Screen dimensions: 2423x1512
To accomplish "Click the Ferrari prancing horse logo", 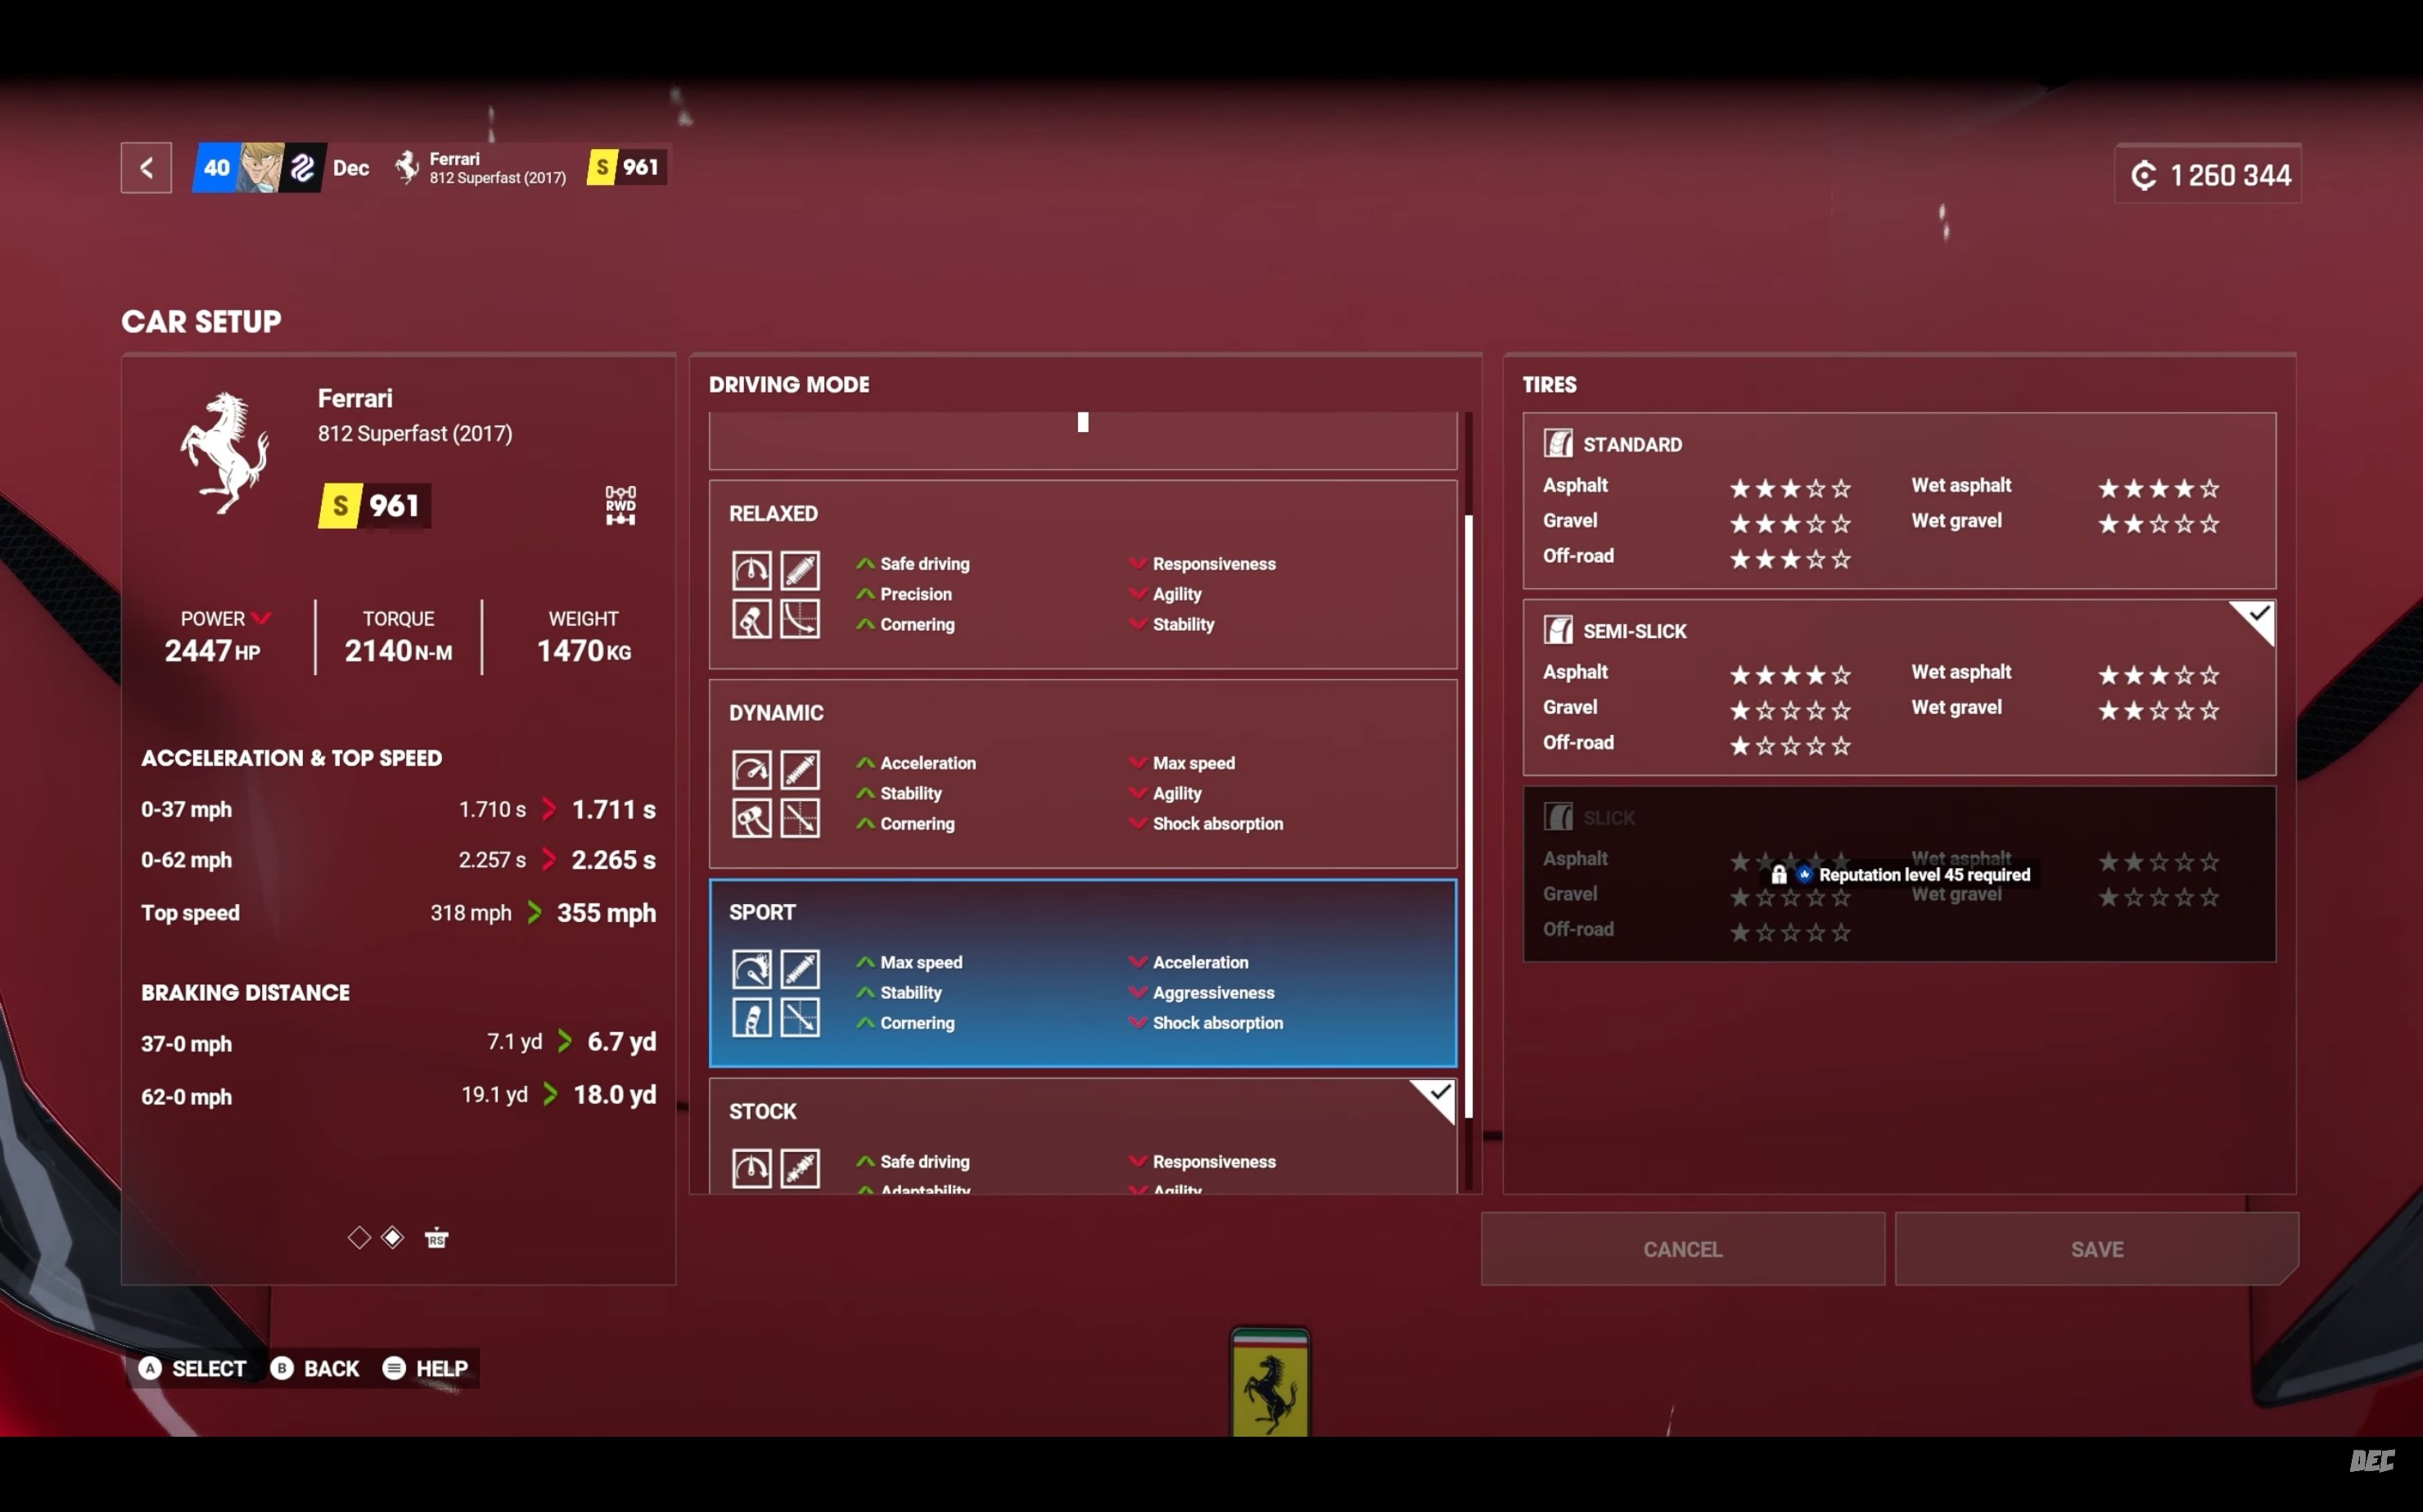I will 226,452.
